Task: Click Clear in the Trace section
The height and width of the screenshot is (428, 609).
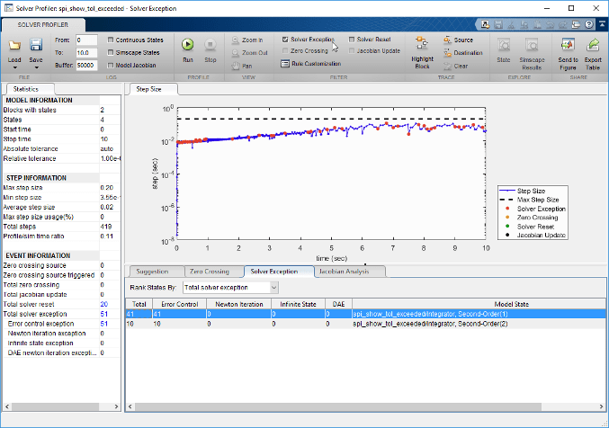Action: point(459,66)
